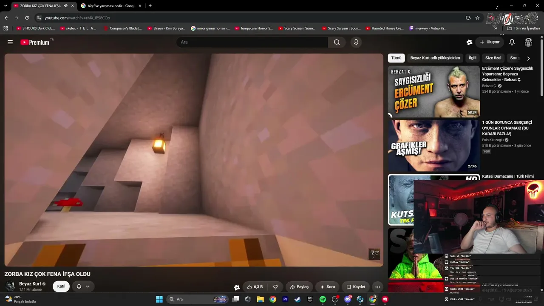This screenshot has height=306, width=544.
Task: Open Adobe Premiere Pro from the taskbar
Action: 285,299
